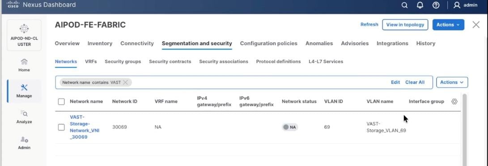The image size is (488, 166).
Task: Switch to the Inventory tab
Action: click(x=100, y=43)
